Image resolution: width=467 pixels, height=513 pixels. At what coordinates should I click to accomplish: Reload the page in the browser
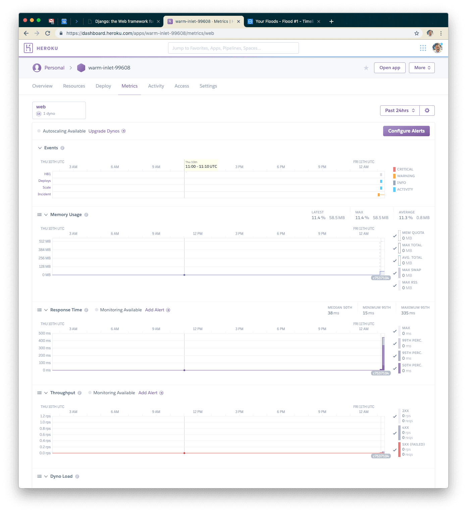pyautogui.click(x=48, y=33)
